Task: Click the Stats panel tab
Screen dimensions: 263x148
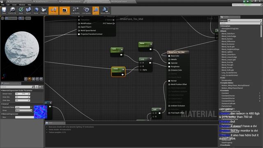Action: pos(55,123)
